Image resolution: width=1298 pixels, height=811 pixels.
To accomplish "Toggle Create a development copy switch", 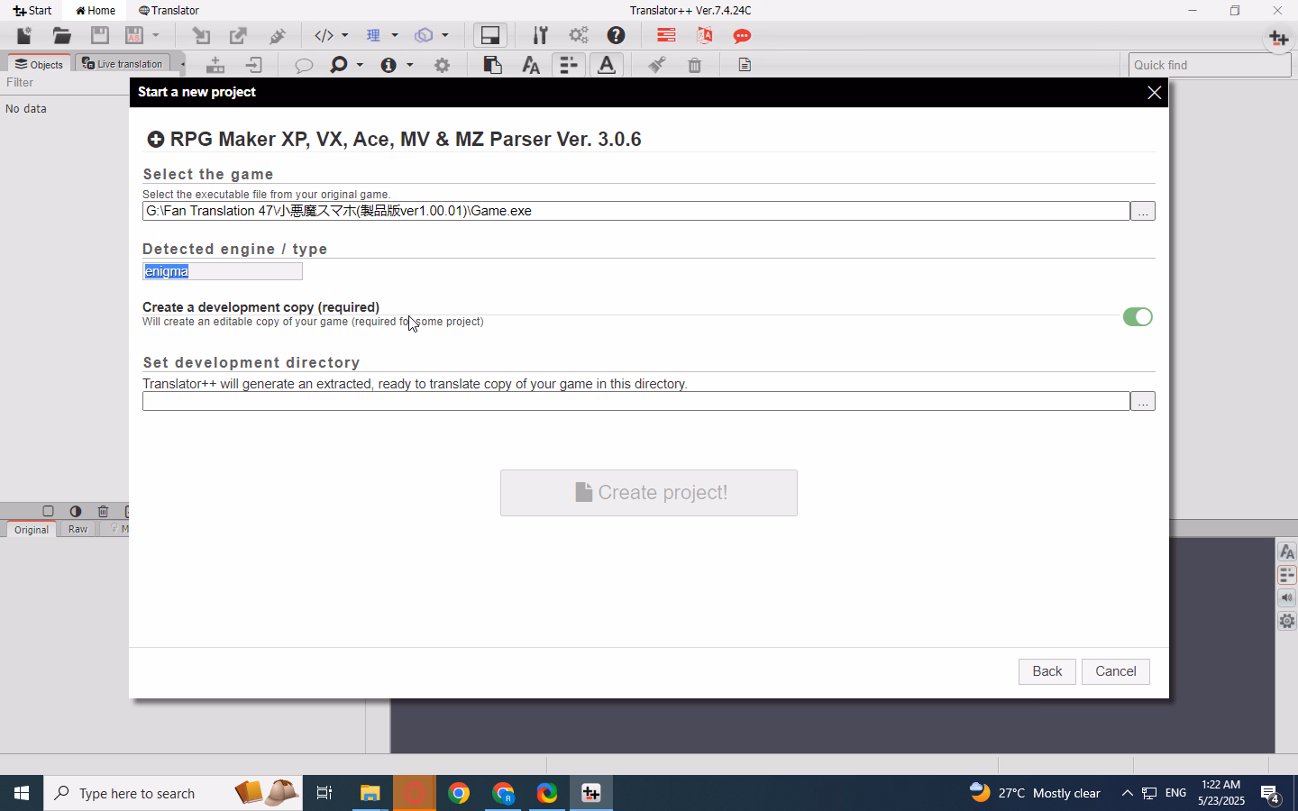I will pos(1138,317).
